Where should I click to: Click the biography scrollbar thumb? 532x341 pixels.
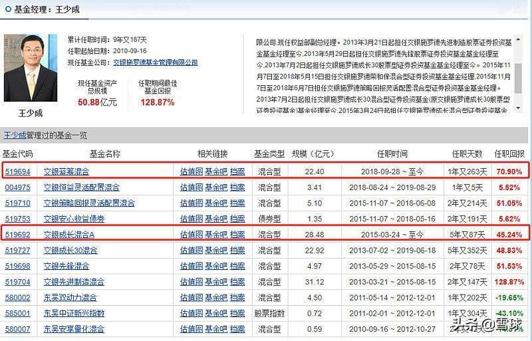tap(518, 78)
